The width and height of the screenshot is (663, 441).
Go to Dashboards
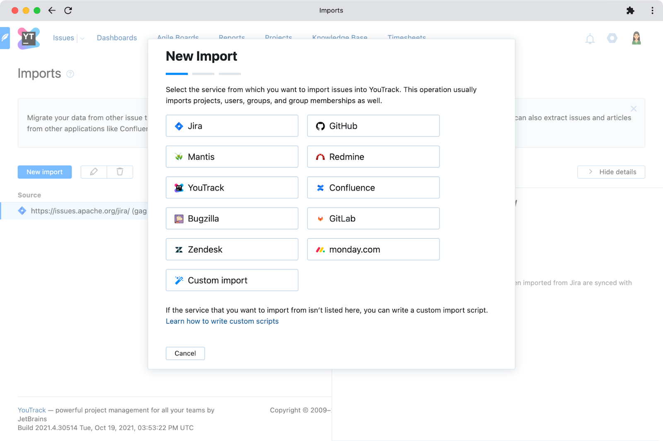[117, 38]
